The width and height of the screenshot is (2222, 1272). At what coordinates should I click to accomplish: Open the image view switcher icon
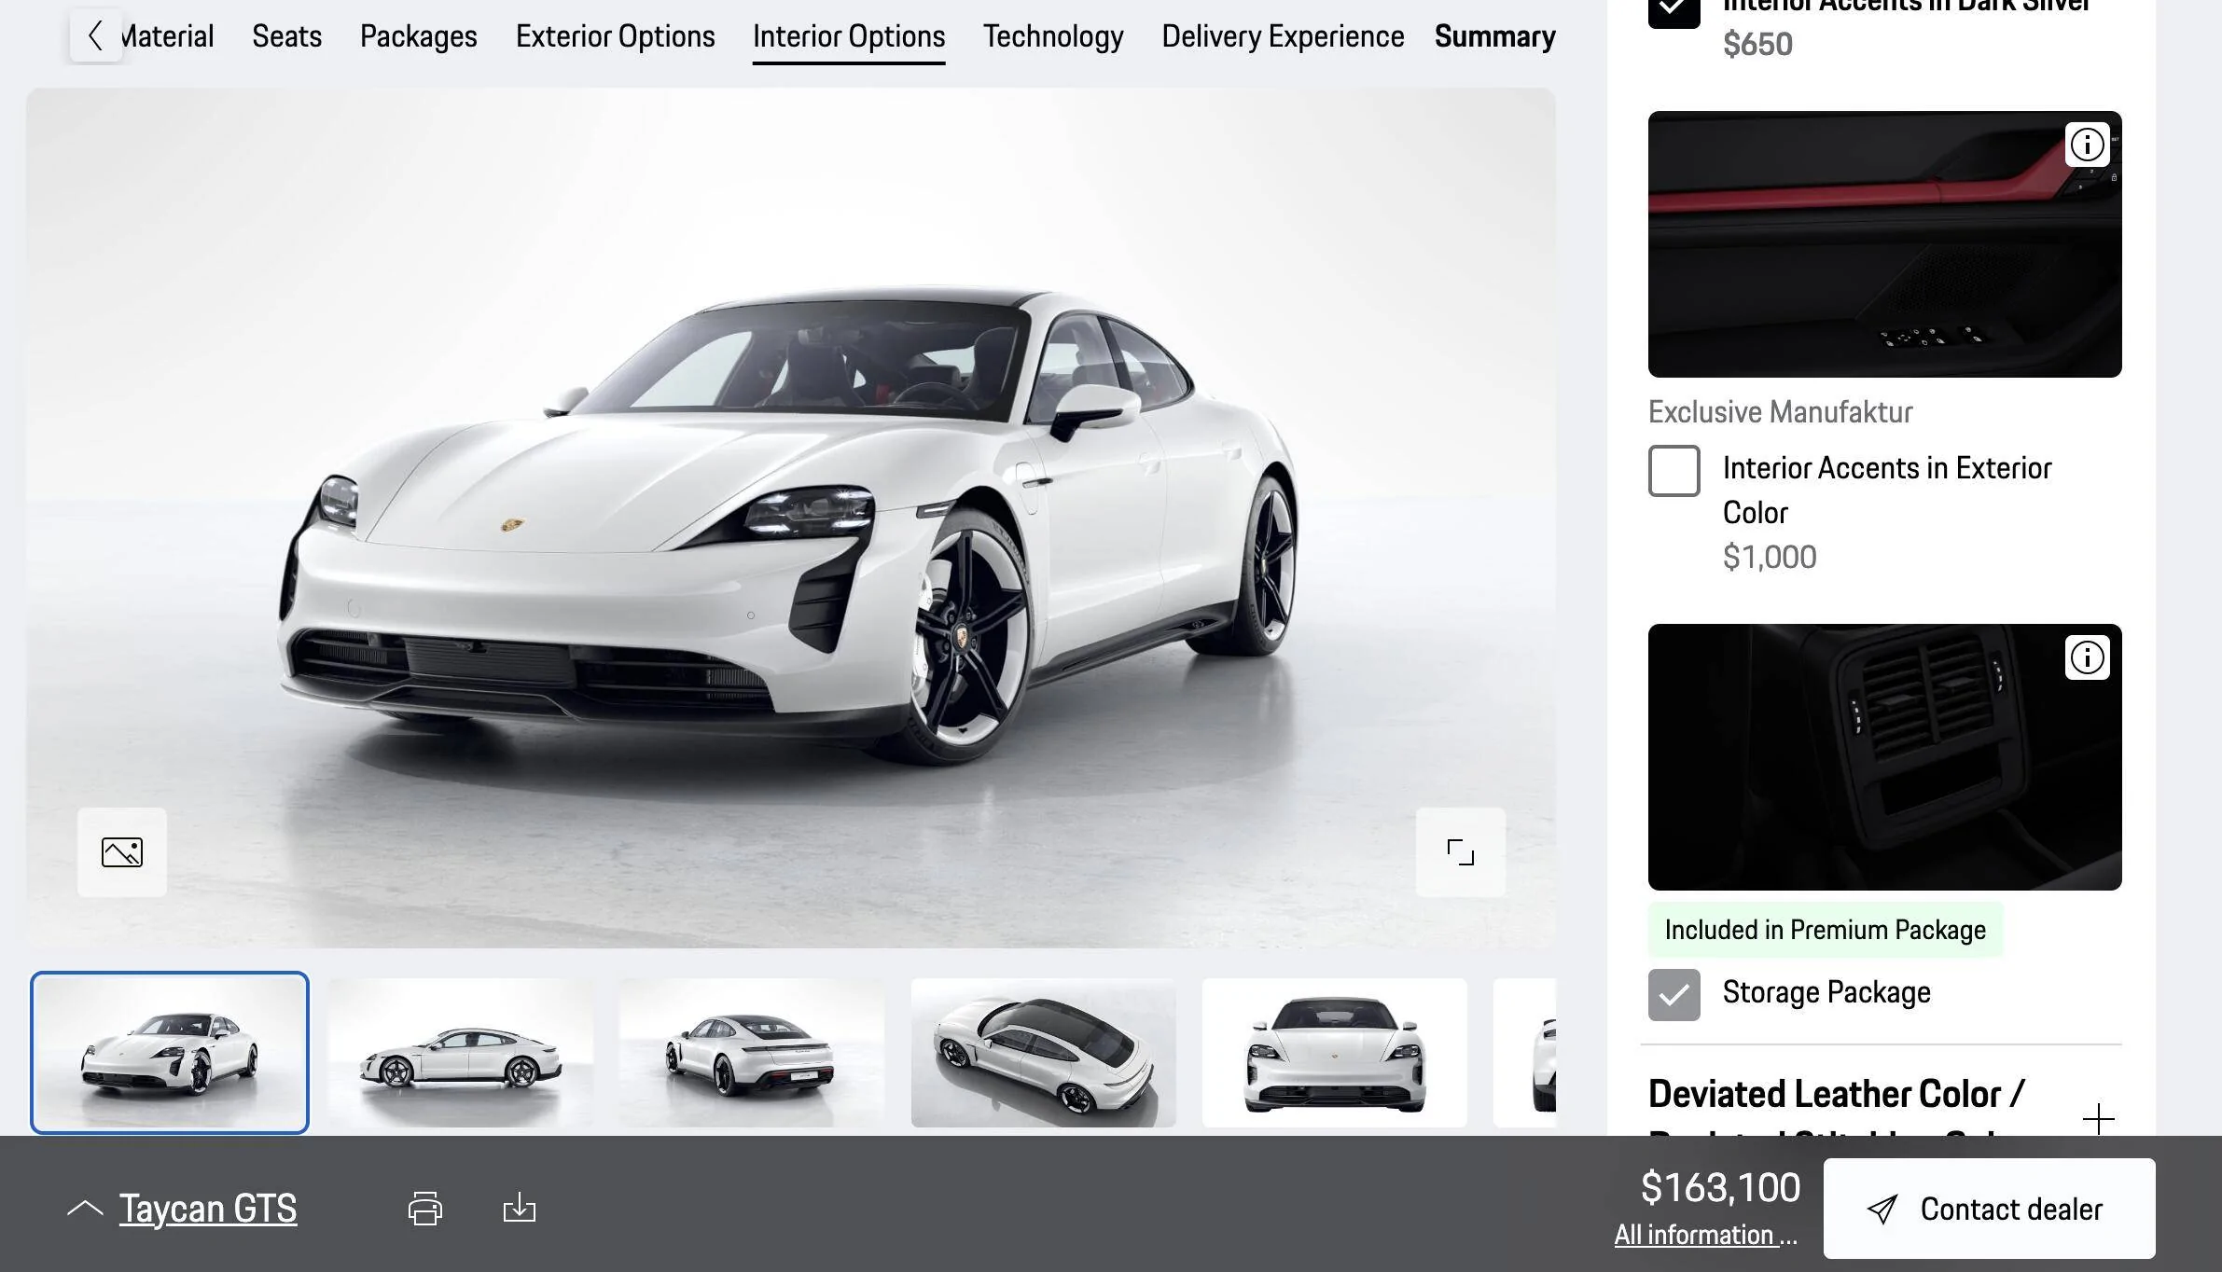[122, 852]
